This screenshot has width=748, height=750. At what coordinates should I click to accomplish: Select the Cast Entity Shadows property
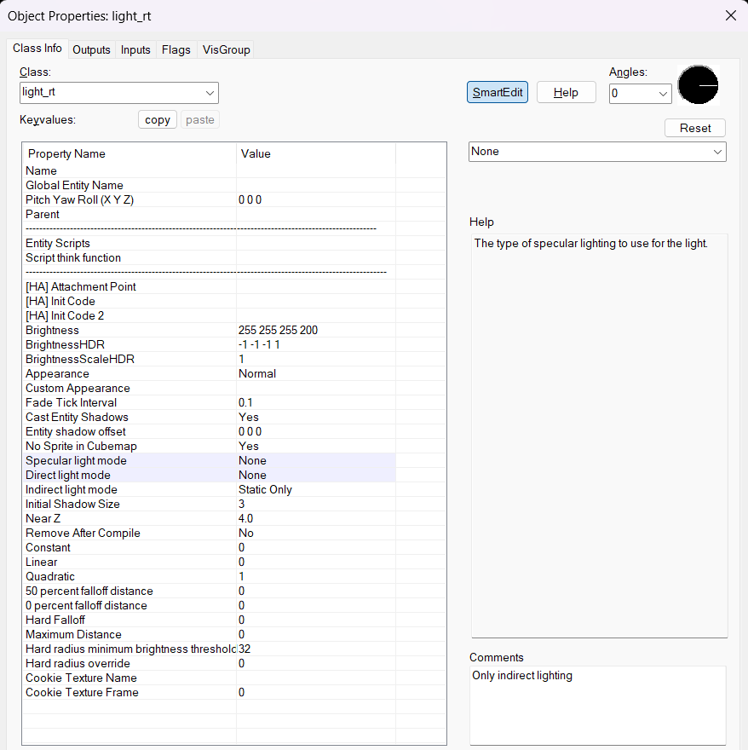pyautogui.click(x=77, y=417)
